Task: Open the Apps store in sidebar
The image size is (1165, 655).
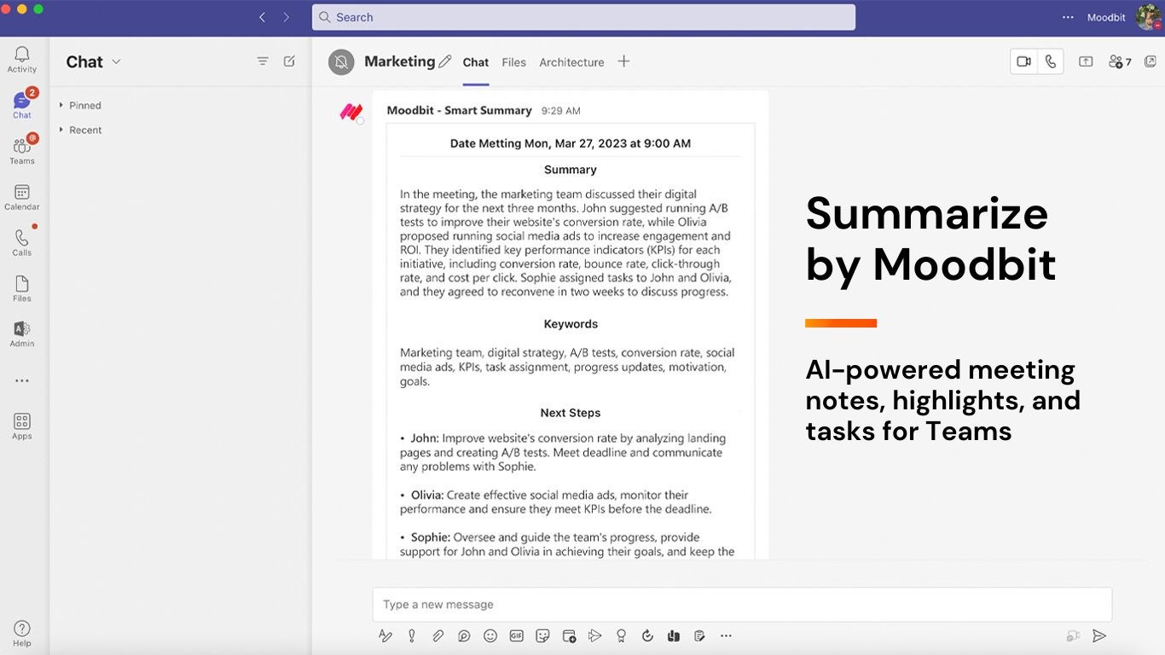Action: [22, 426]
